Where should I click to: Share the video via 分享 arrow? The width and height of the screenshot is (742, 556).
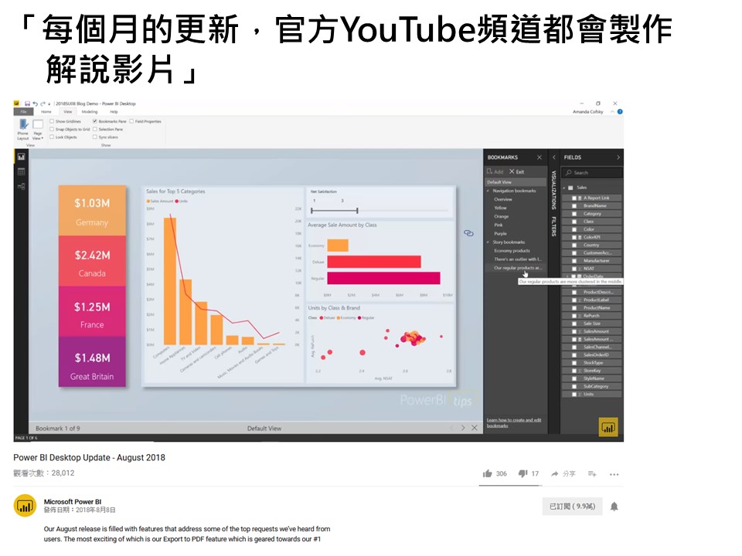click(563, 473)
